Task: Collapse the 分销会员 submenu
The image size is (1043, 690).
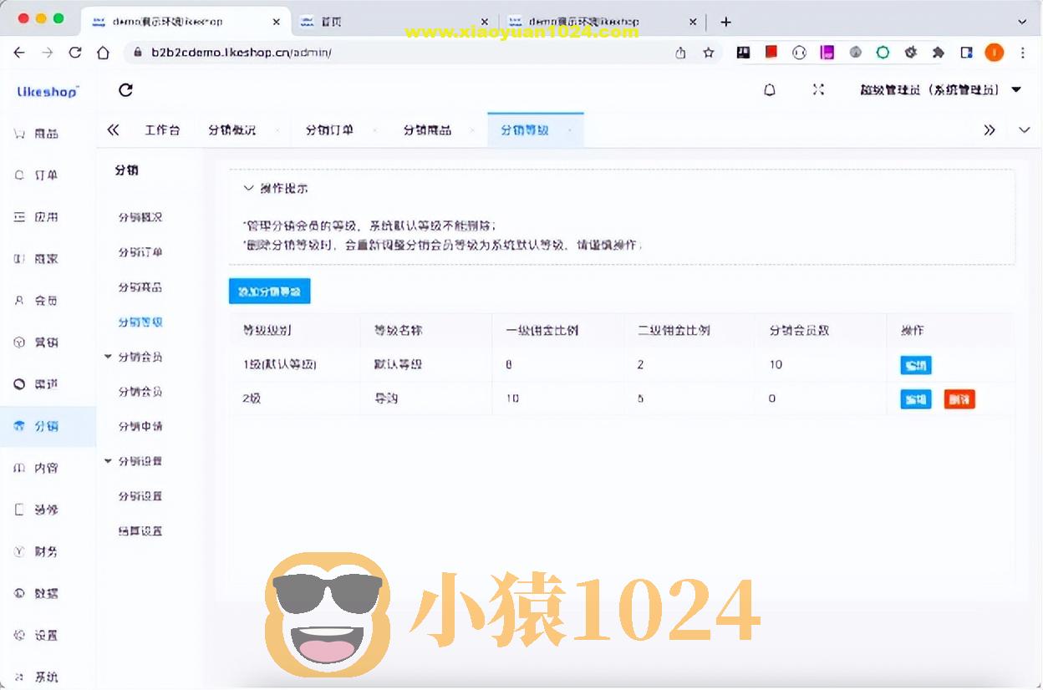Action: point(107,356)
